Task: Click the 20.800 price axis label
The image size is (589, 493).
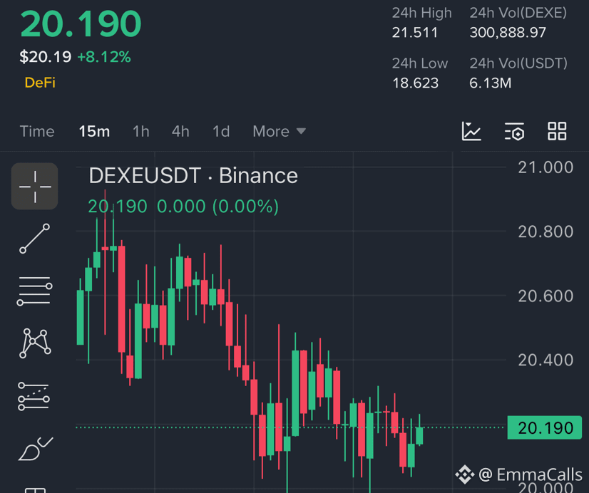Action: (x=546, y=232)
